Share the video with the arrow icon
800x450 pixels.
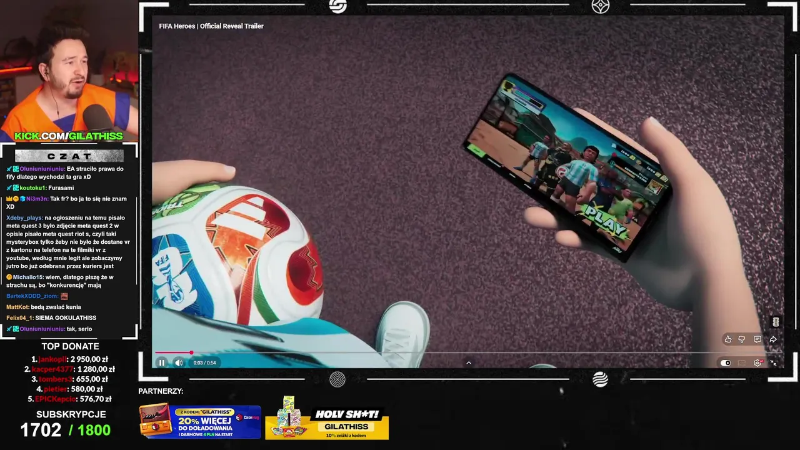pos(773,339)
